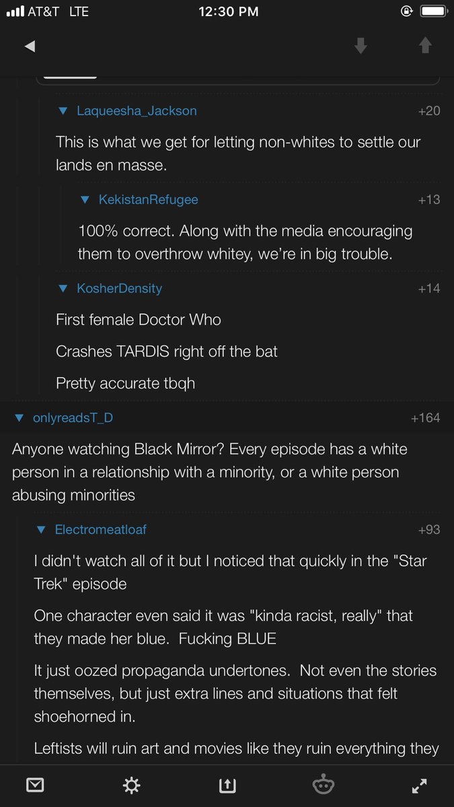This screenshot has height=807, width=454.
Task: Collapse onlyreadsT_D comment thread
Action: [19, 418]
